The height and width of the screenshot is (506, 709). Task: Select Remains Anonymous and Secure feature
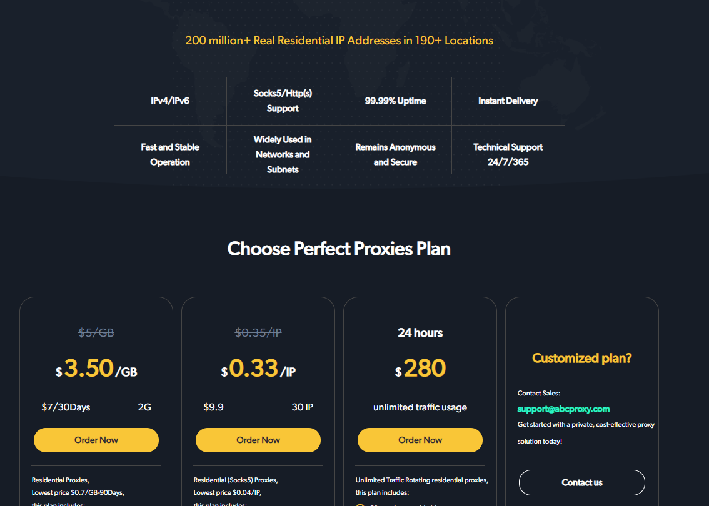[395, 154]
